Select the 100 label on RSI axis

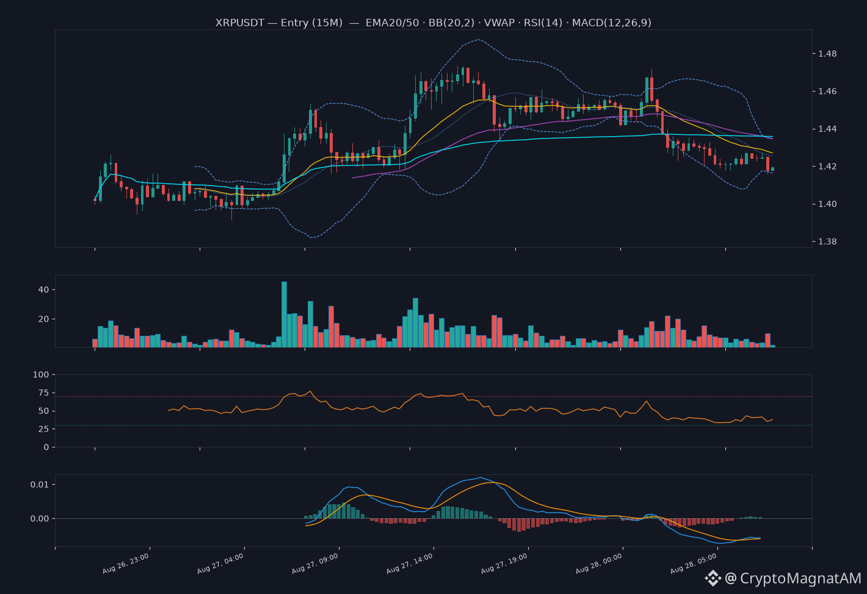(40, 374)
